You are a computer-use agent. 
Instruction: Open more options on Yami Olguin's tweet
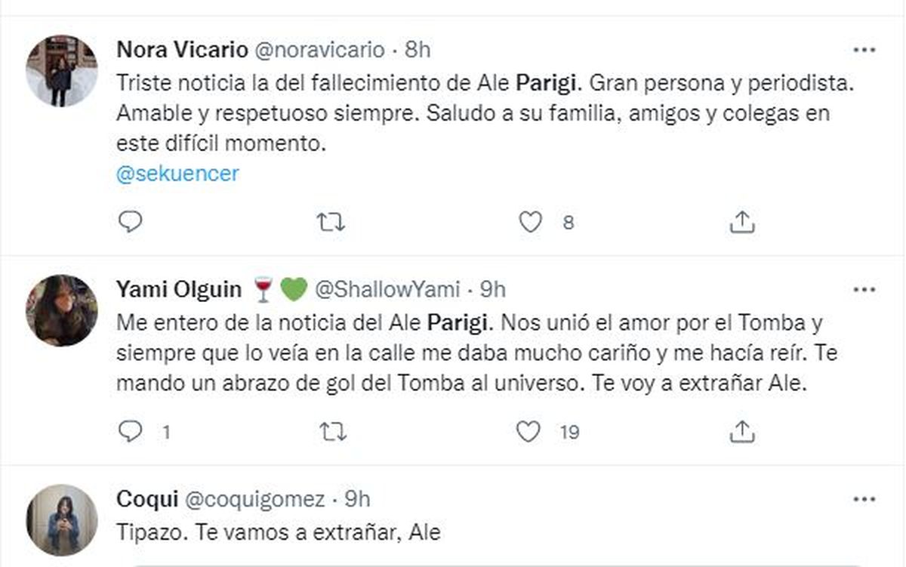tap(864, 290)
